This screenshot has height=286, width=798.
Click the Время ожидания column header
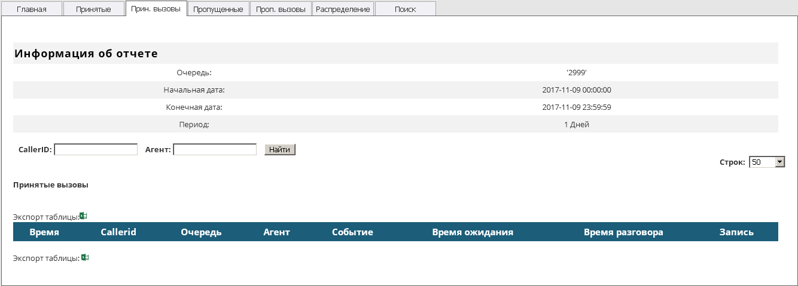pos(473,232)
